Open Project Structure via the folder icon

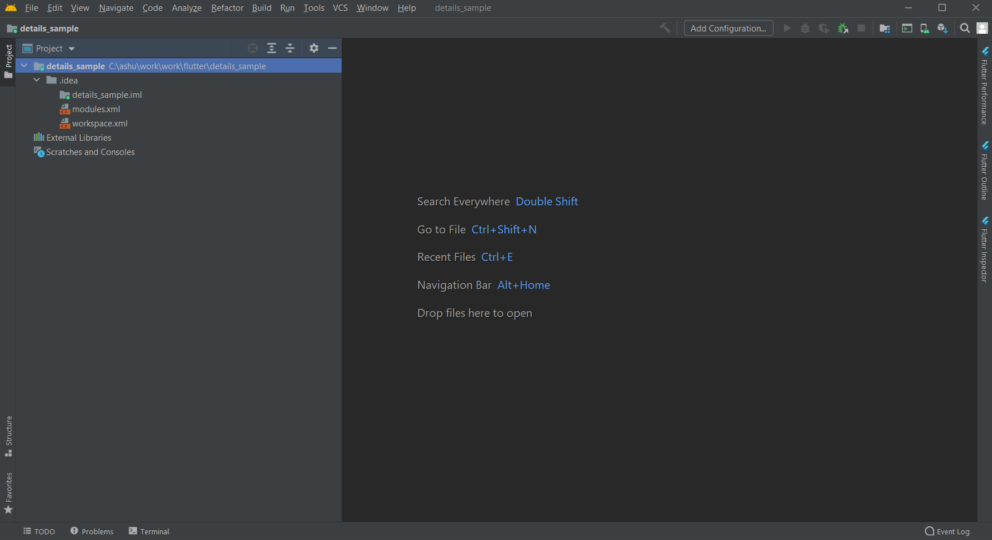[x=884, y=27]
